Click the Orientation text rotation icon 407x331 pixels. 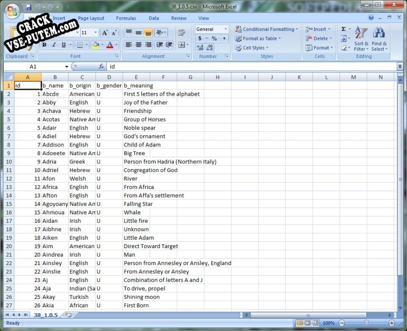160,33
